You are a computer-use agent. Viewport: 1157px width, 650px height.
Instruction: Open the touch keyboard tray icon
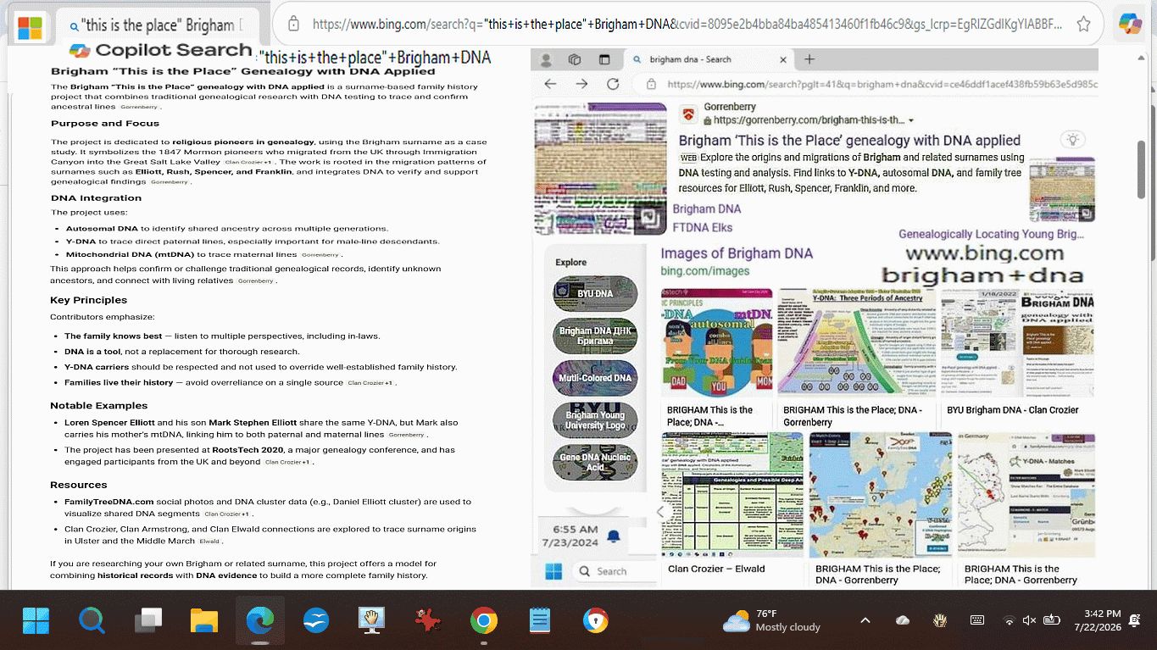tap(977, 620)
